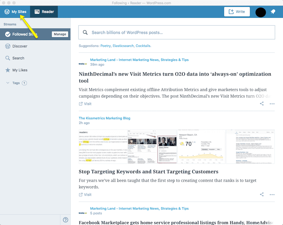Focus the Search billions of WordPress posts field

(177, 32)
